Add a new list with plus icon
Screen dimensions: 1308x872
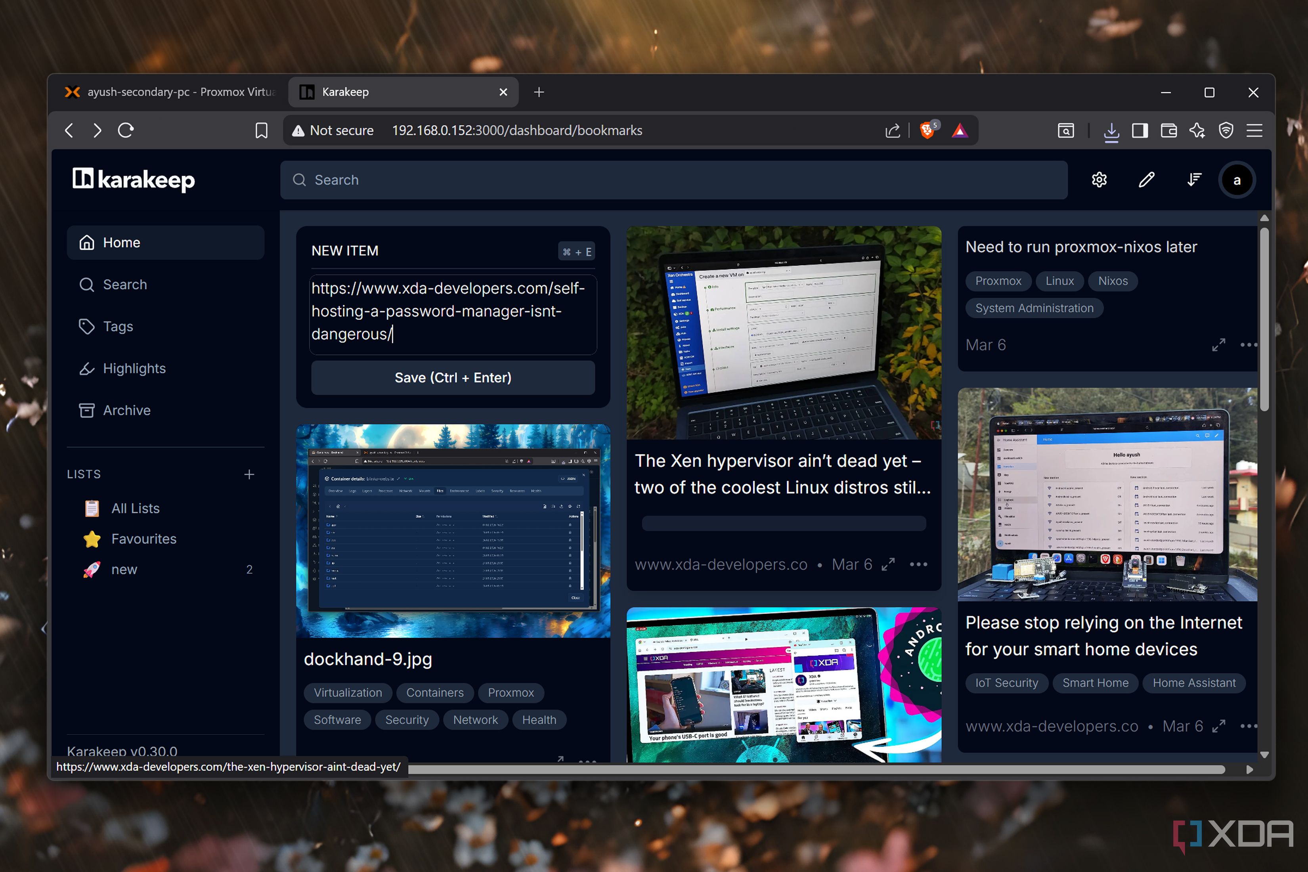[249, 474]
